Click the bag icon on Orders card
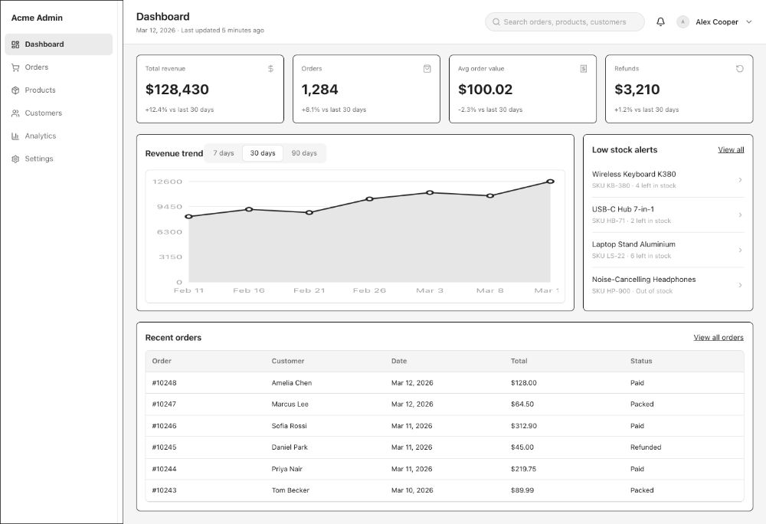Screen dimensions: 766x524 click(427, 69)
